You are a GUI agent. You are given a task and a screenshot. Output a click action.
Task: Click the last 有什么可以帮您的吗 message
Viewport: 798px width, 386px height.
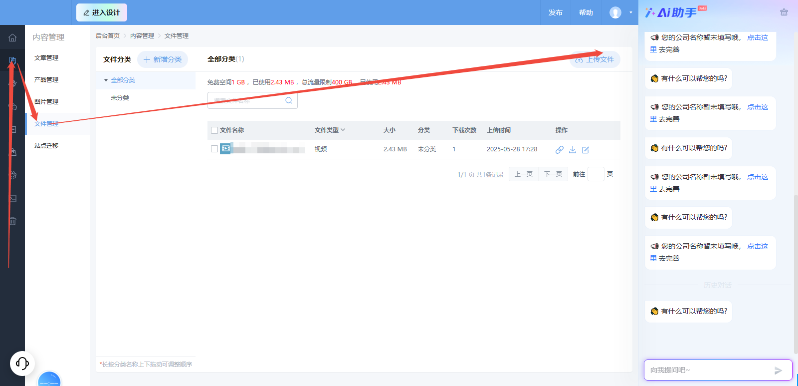(x=688, y=312)
